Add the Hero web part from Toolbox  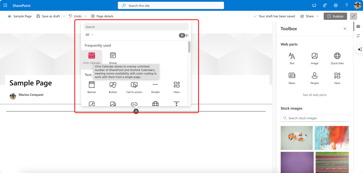337,78
